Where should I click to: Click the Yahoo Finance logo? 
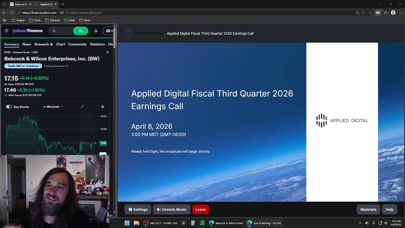(x=28, y=31)
